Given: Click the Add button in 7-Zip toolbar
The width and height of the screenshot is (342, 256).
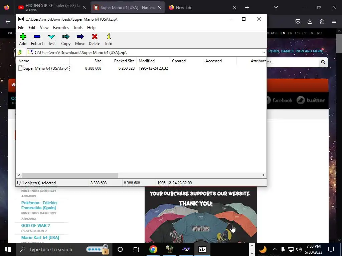Looking at the screenshot, I should click(23, 39).
